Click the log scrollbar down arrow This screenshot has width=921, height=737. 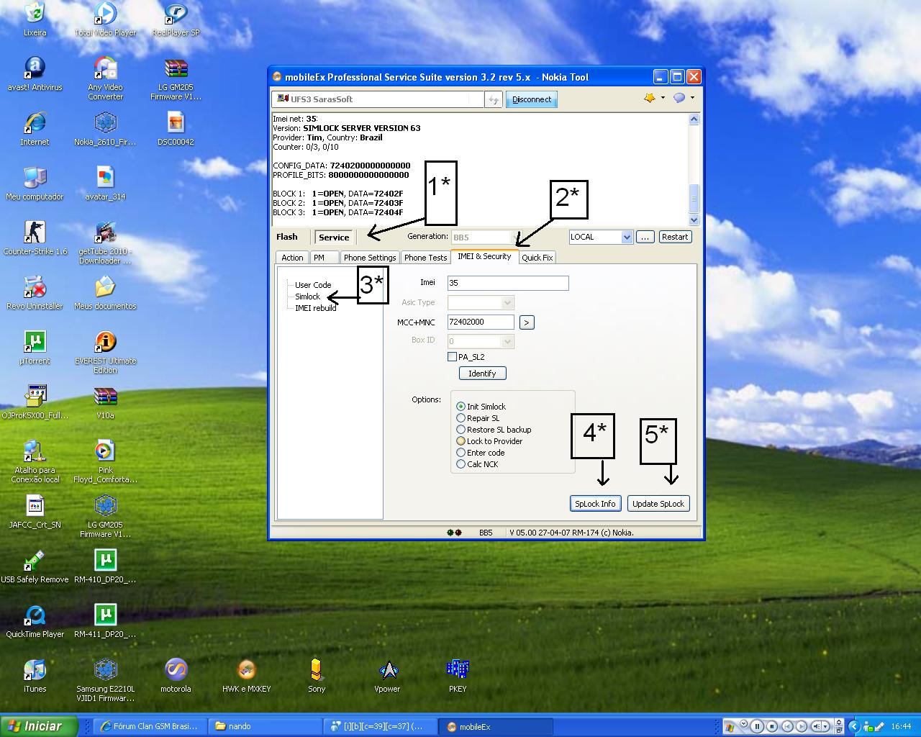tap(694, 220)
